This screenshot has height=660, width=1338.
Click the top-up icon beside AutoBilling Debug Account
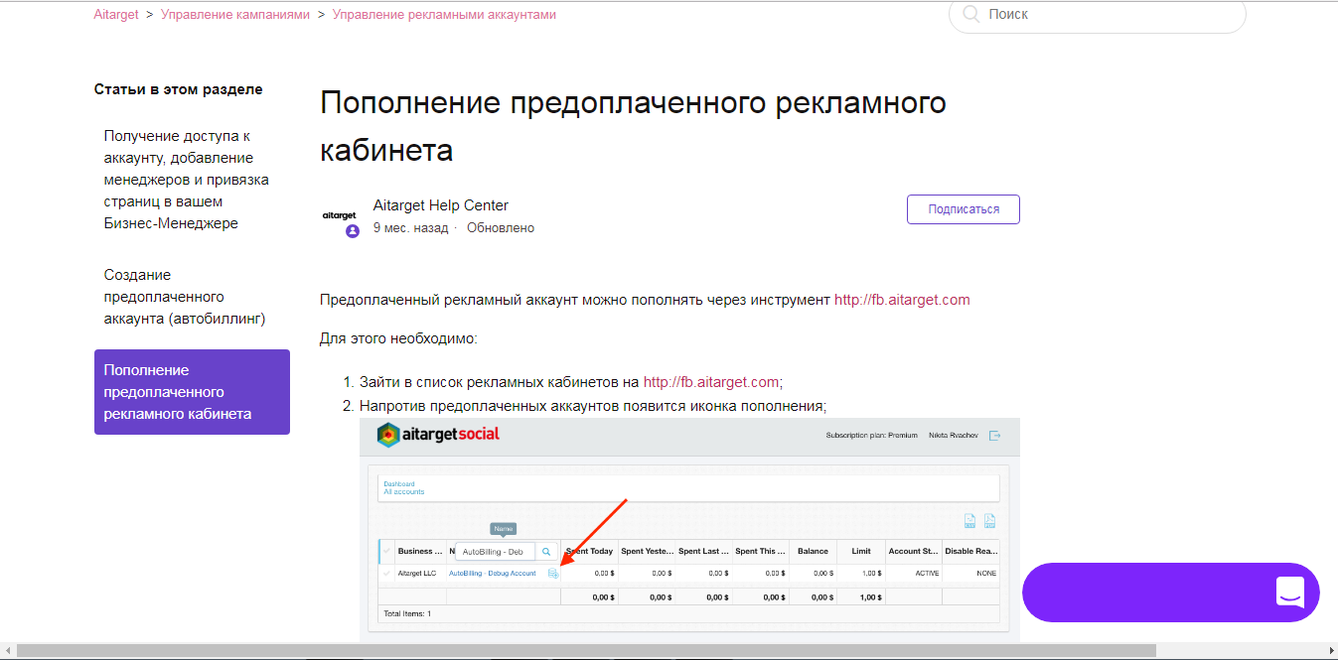click(x=553, y=574)
